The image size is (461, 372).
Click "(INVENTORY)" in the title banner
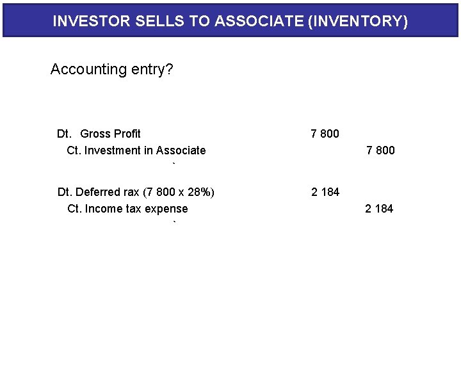(x=357, y=21)
